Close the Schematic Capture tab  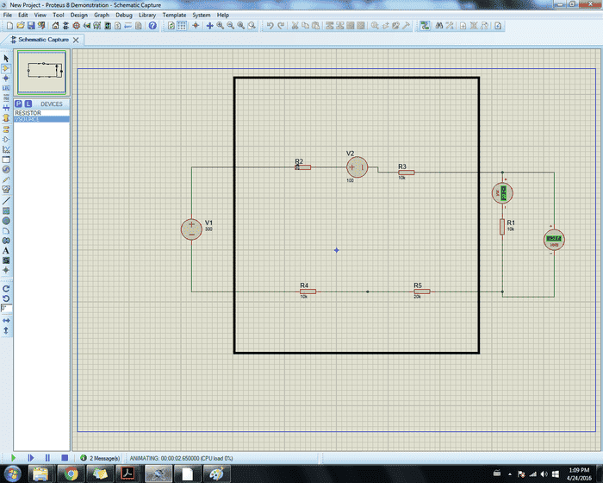click(76, 40)
